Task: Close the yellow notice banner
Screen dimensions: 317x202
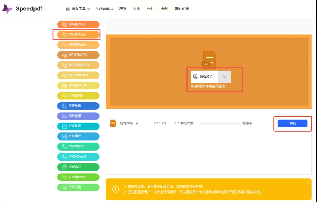Action: [x=307, y=182]
